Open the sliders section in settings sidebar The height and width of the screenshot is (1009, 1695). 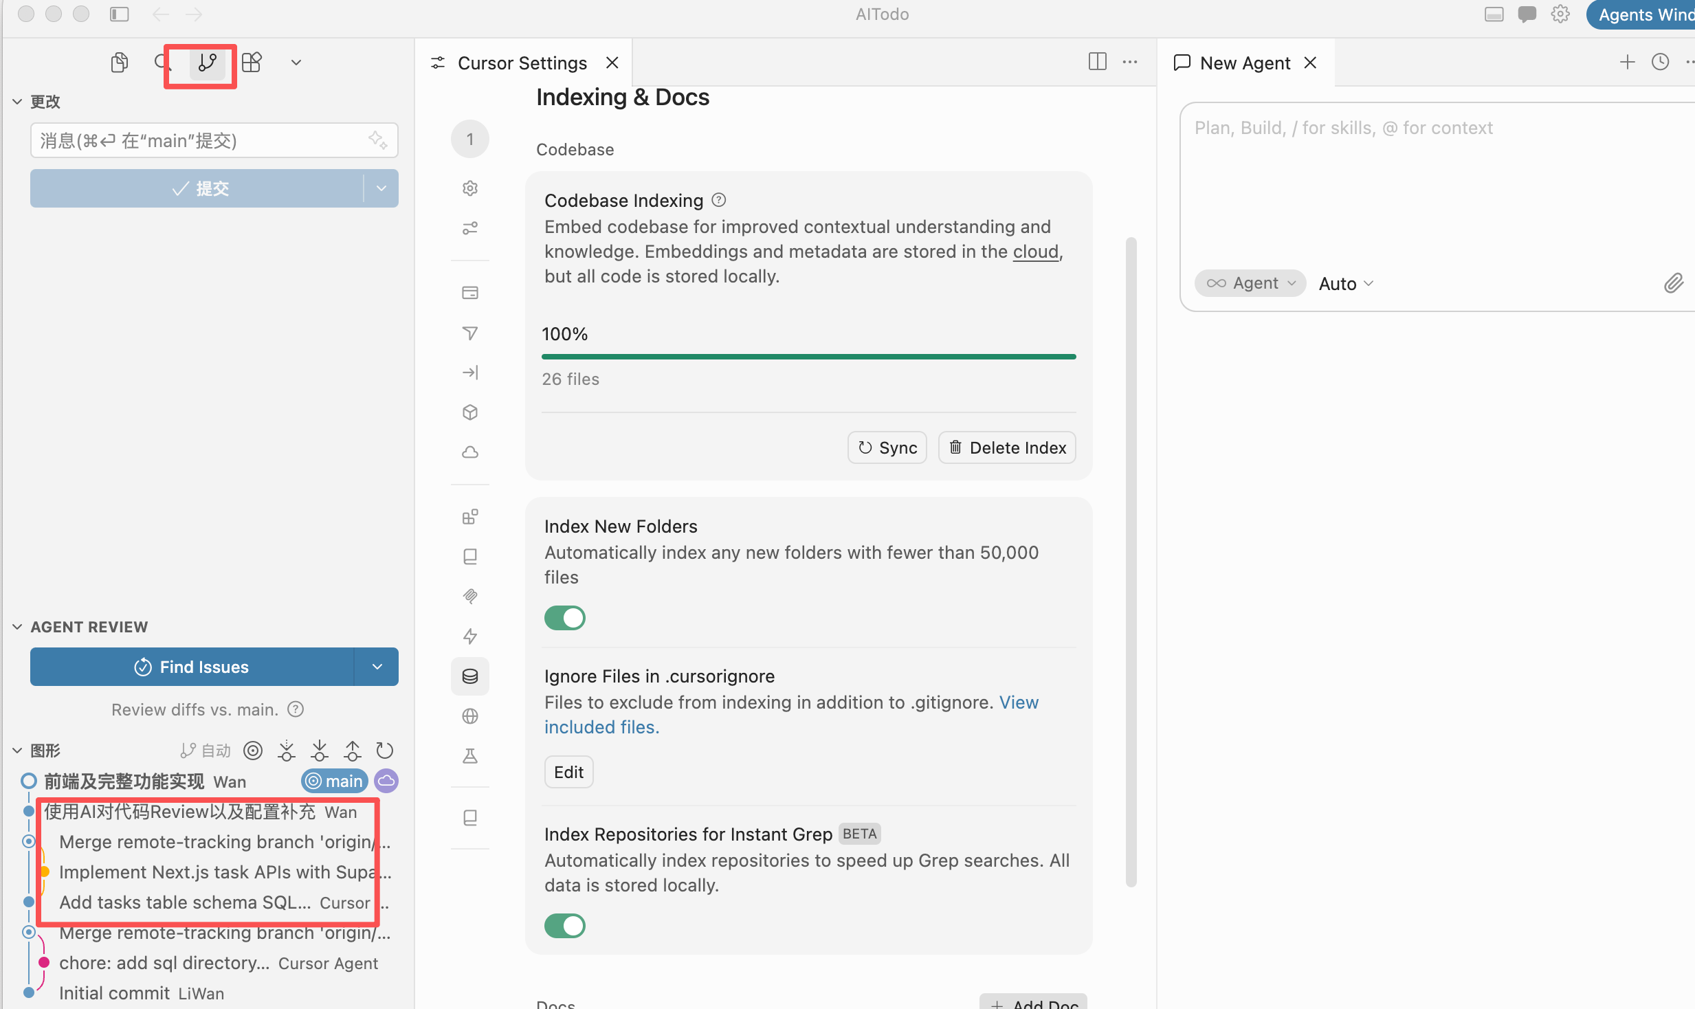470,228
